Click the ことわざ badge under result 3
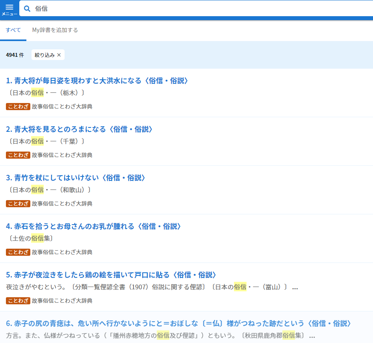 (x=18, y=204)
